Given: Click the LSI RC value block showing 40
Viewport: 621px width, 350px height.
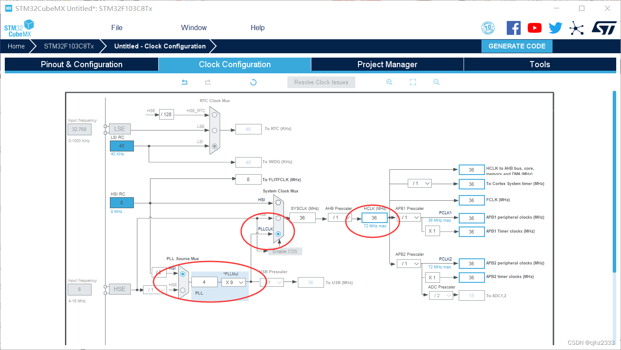Looking at the screenshot, I should tap(122, 146).
